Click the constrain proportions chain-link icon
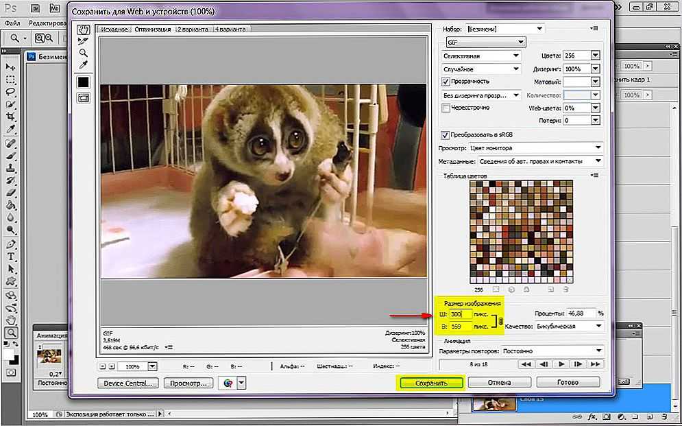 (x=501, y=320)
